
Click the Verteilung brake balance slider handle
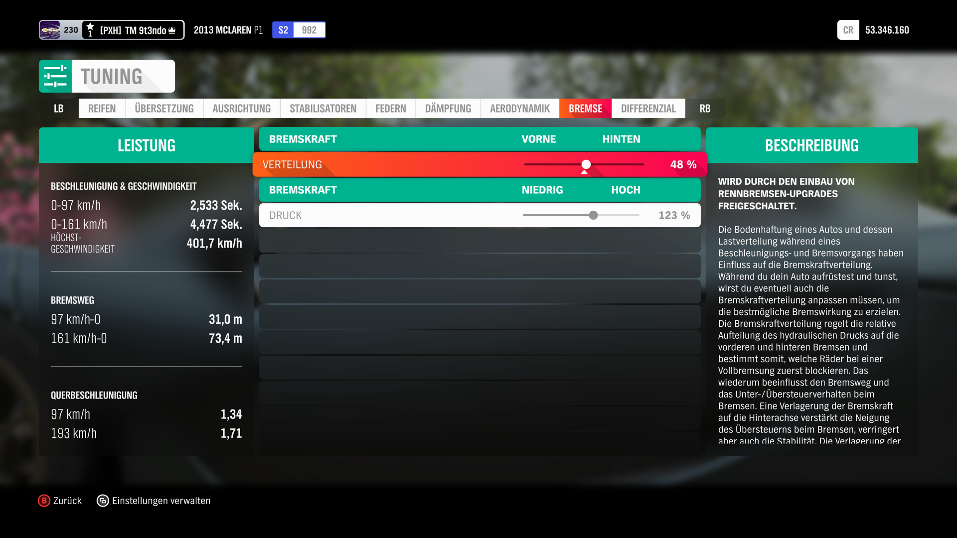pyautogui.click(x=586, y=164)
